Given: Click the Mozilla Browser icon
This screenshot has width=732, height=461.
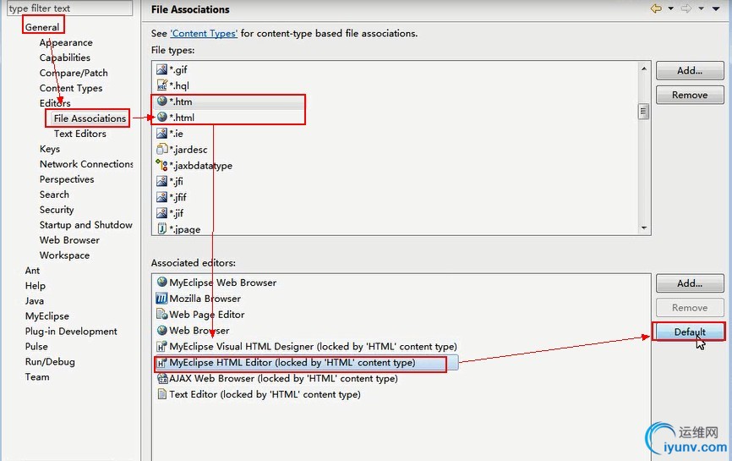Looking at the screenshot, I should point(161,298).
